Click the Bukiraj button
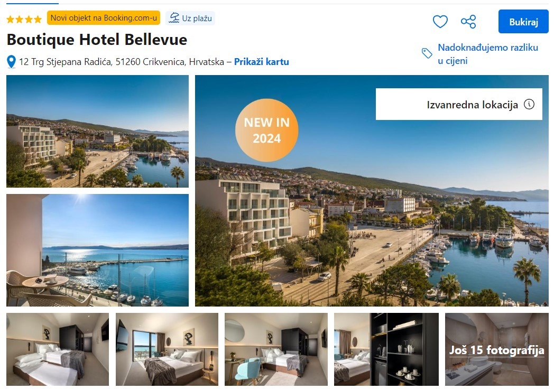This screenshot has height=389, width=554. click(523, 22)
